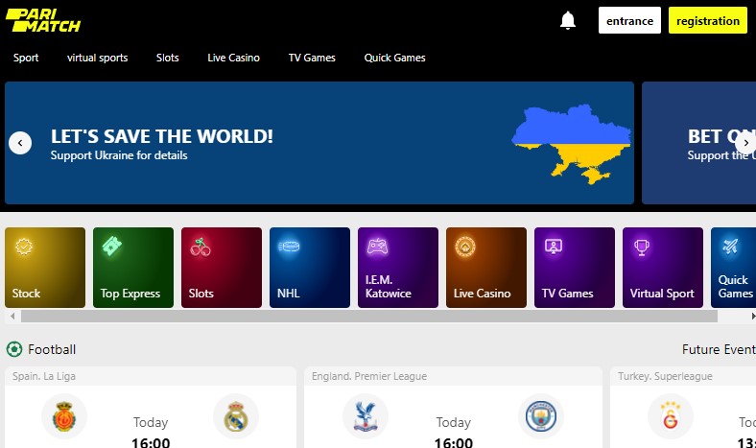The width and height of the screenshot is (756, 448).
Task: Open England. Premier League label
Action: pos(369,376)
